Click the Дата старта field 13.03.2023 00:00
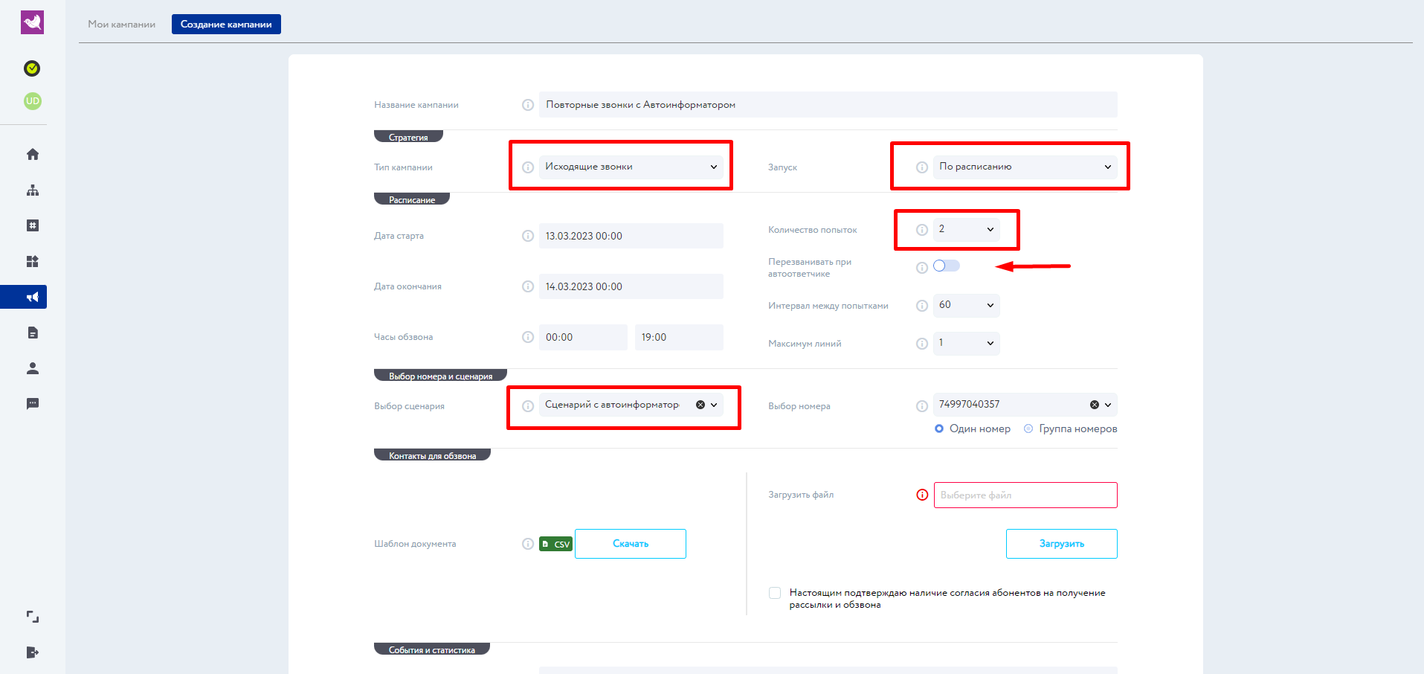The width and height of the screenshot is (1424, 674). [631, 236]
